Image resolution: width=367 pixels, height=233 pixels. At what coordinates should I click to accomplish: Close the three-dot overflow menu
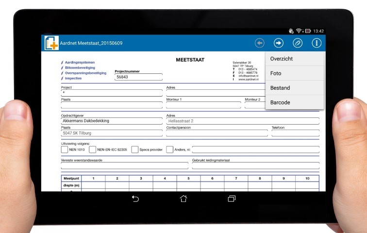pos(317,43)
